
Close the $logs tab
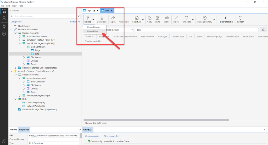(98, 11)
